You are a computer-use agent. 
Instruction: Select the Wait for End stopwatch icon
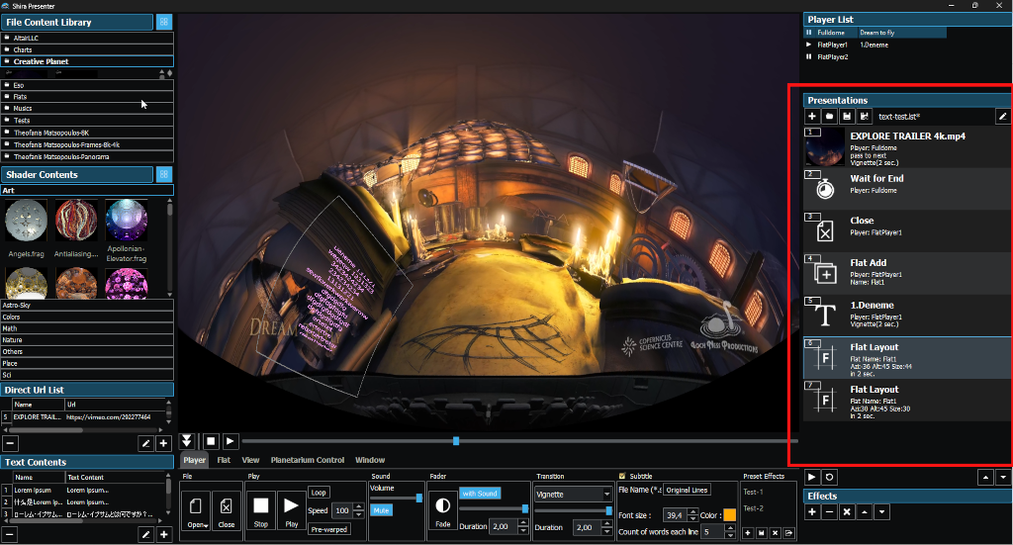[825, 189]
